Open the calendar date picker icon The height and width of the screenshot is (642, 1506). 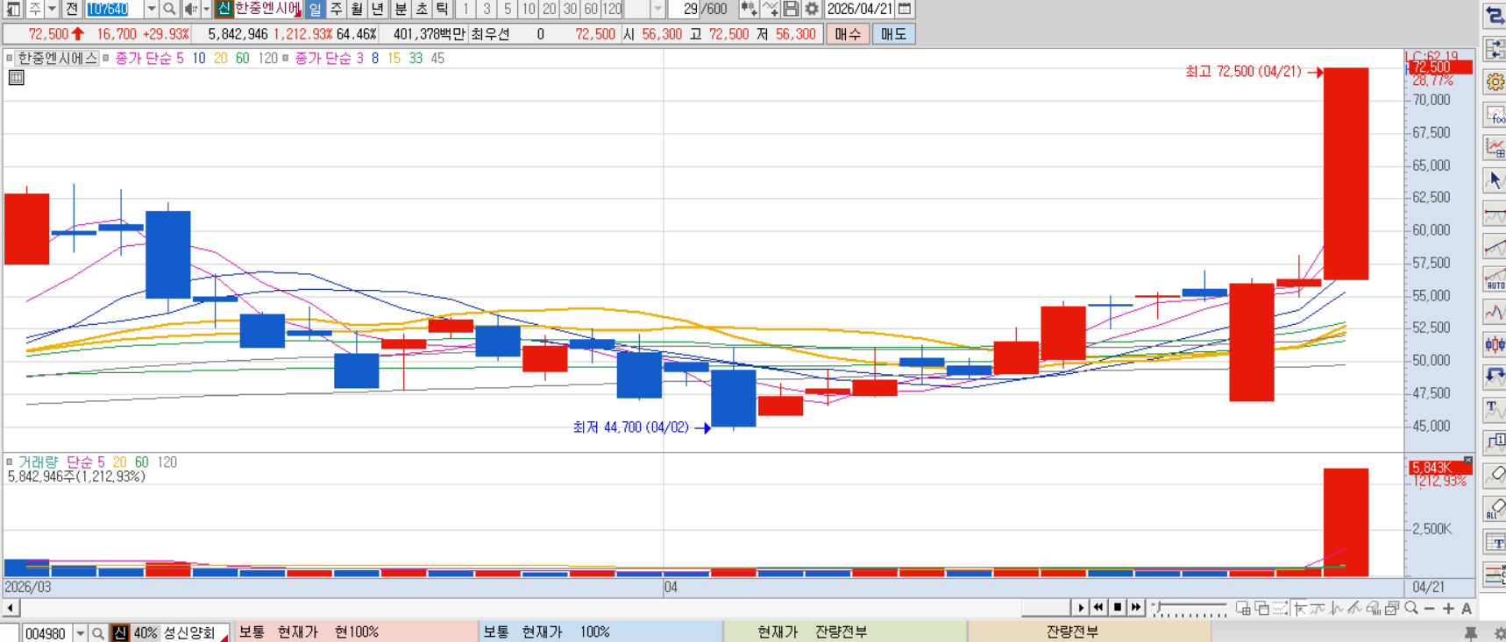click(905, 9)
